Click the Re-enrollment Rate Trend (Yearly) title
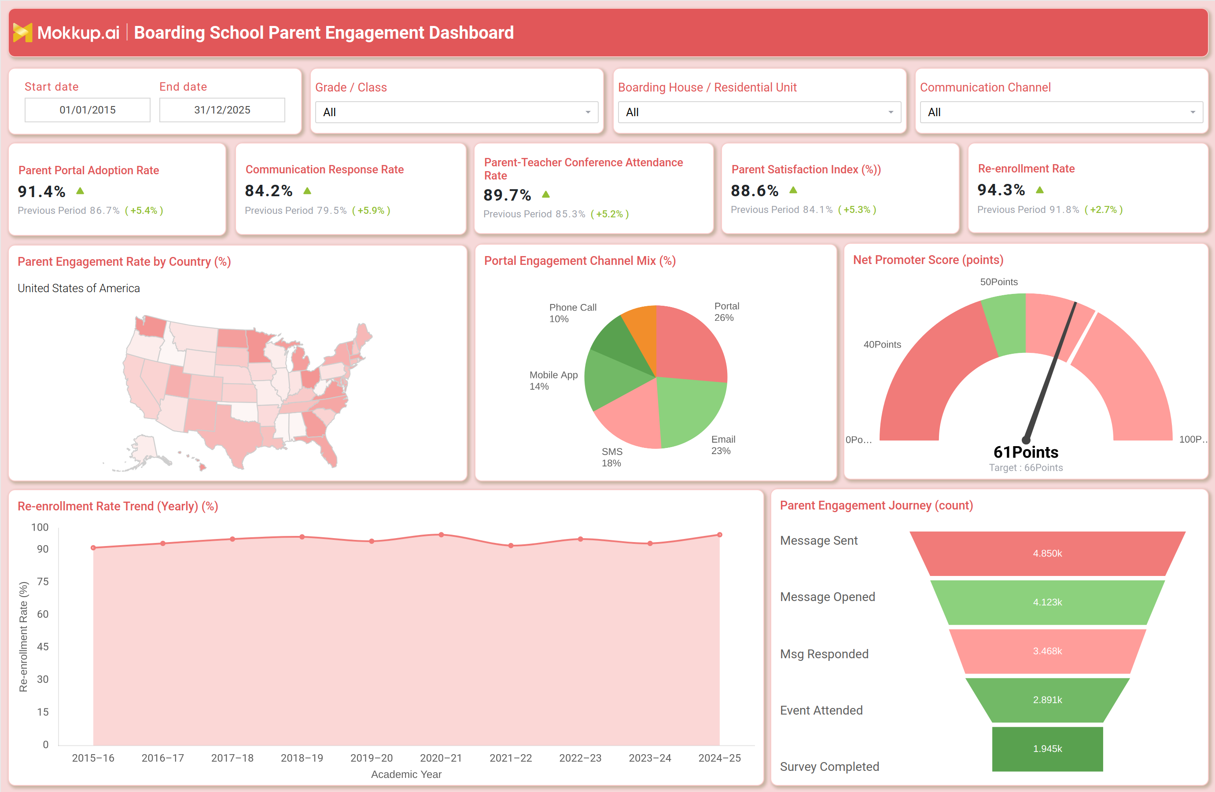Screen dimensions: 1215x792 coord(118,506)
